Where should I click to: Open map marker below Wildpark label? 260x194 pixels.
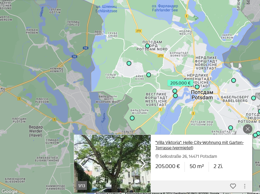(x=132, y=118)
